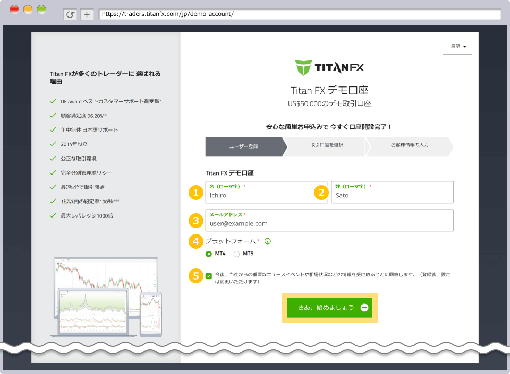Uncheck the news and market information consent checkbox
This screenshot has height=374, width=510.
point(209,275)
